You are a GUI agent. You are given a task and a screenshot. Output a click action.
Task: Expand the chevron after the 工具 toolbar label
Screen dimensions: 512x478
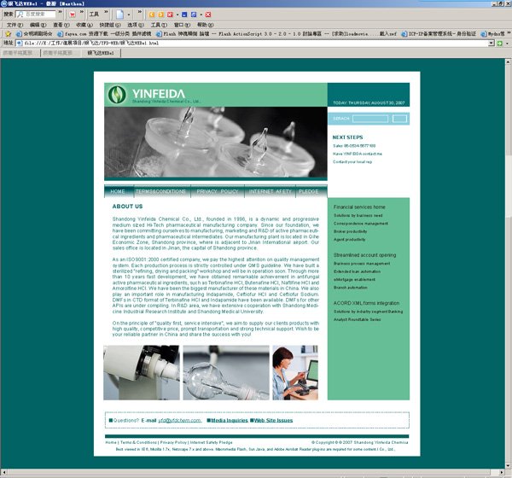tap(106, 13)
